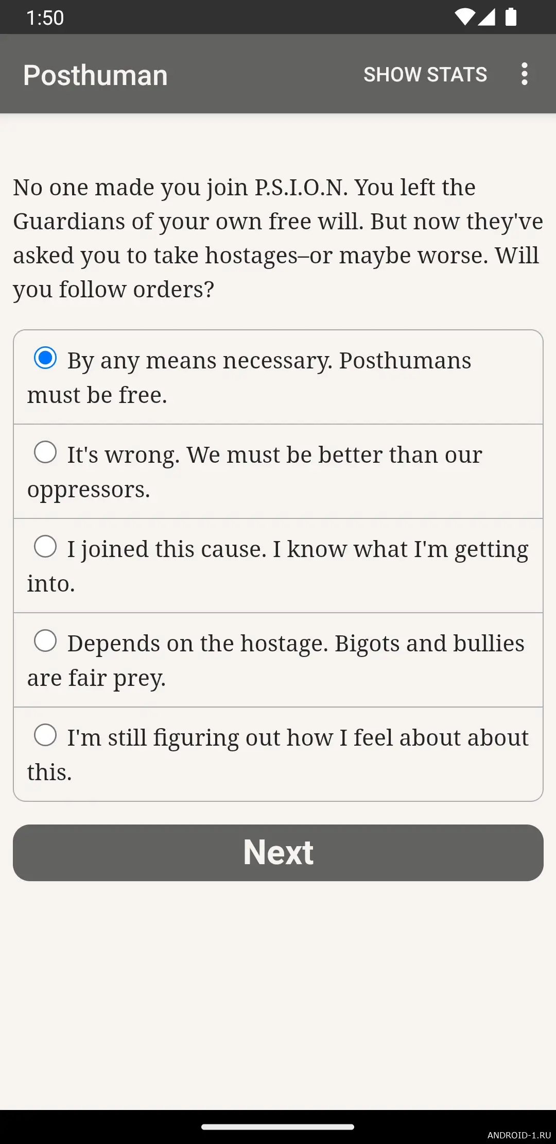This screenshot has height=1144, width=556.
Task: Tap the text 'Bigots and bullies are fair prey'
Action: point(429,644)
